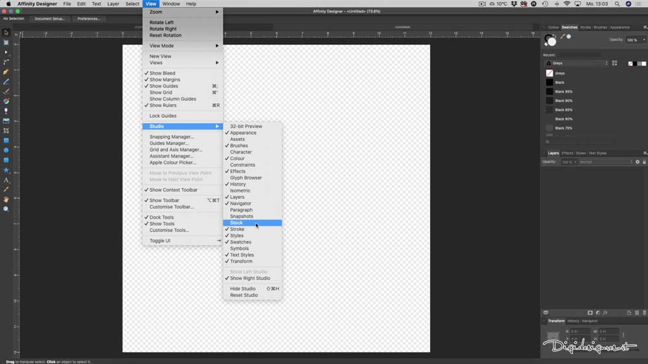Select the Artboard tool
Screen dimensions: 648x364
(x=6, y=43)
